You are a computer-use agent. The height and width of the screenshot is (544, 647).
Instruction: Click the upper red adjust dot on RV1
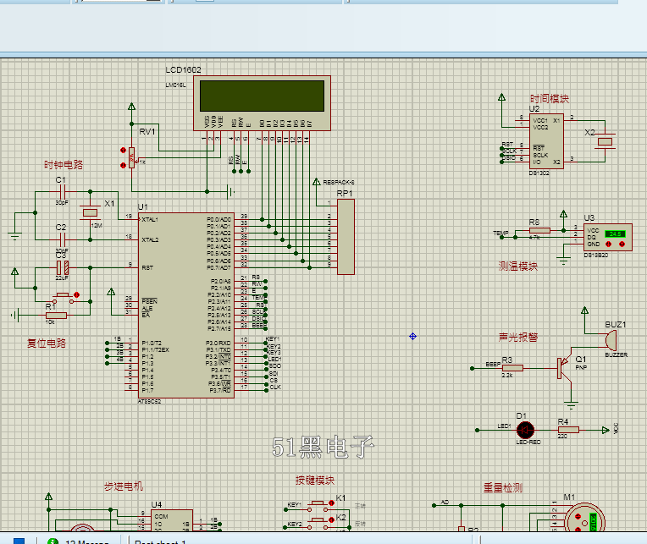tap(123, 150)
